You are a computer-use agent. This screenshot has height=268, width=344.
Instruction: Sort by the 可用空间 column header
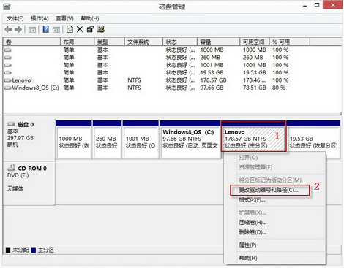255,42
